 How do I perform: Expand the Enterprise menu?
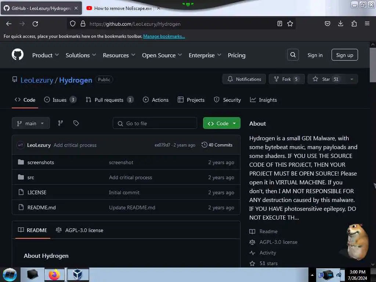point(205,55)
